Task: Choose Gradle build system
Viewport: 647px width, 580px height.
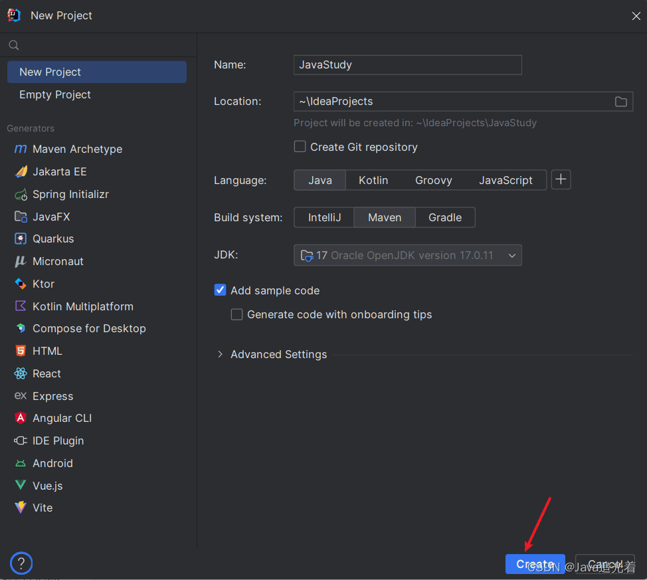Action: [x=445, y=217]
